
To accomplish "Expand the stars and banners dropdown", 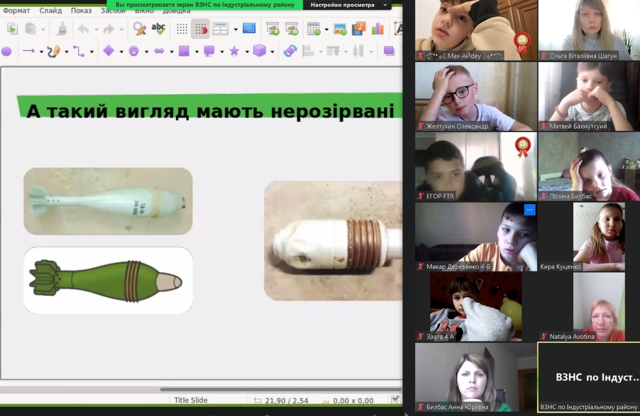I will (x=247, y=52).
